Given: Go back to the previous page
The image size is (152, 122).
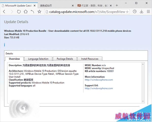Looking at the screenshot, I should (4, 12).
